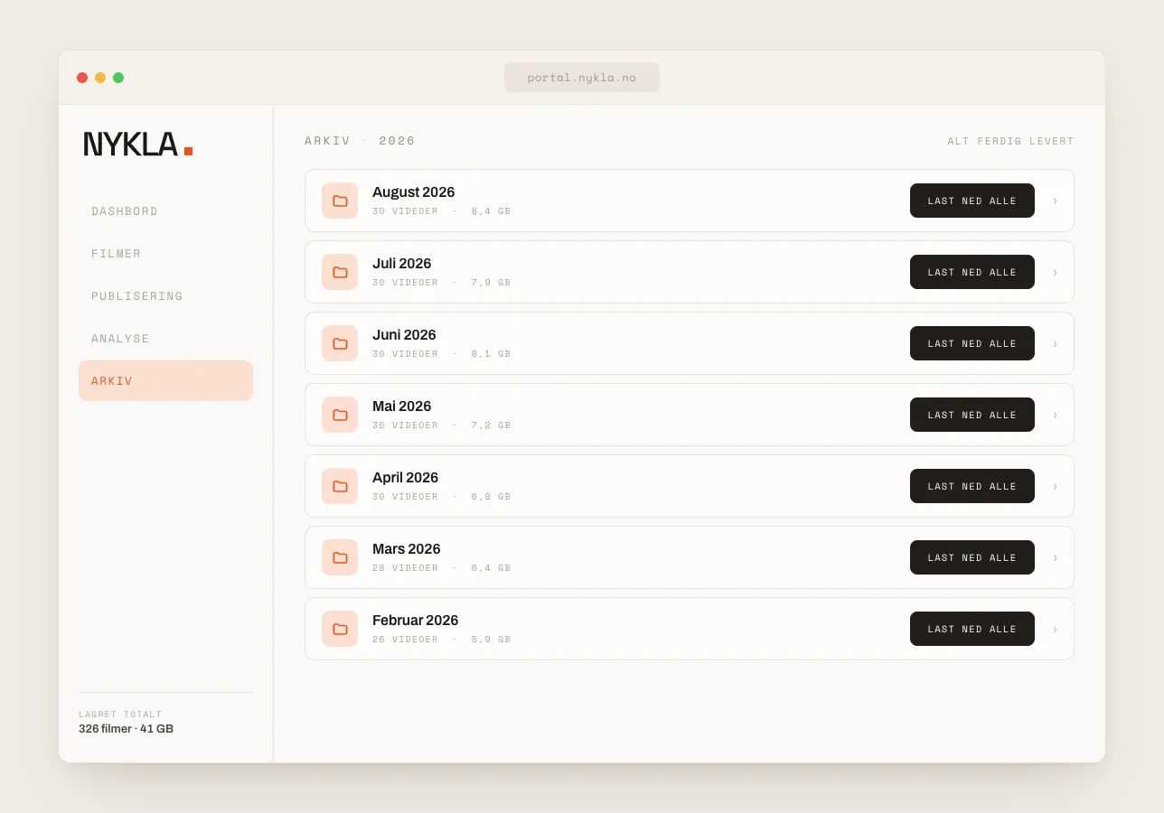The height and width of the screenshot is (813, 1164).
Task: Click the portal.nykla.no address bar
Action: click(x=582, y=78)
